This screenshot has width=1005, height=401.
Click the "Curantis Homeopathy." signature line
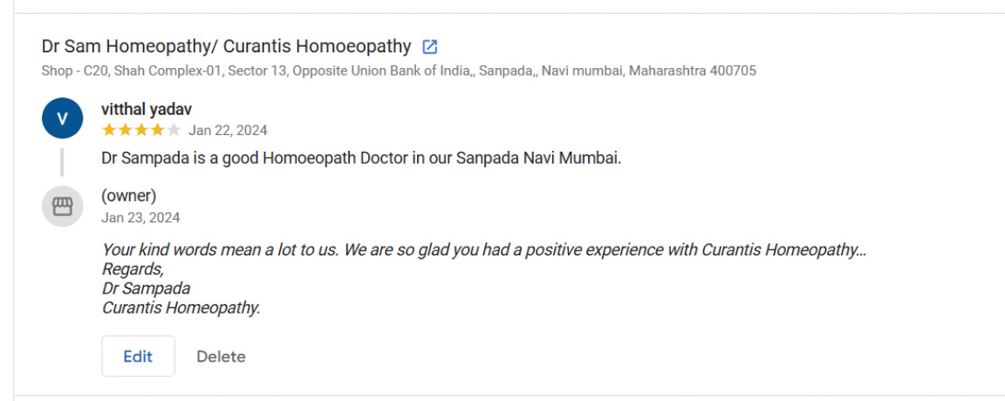click(x=181, y=308)
